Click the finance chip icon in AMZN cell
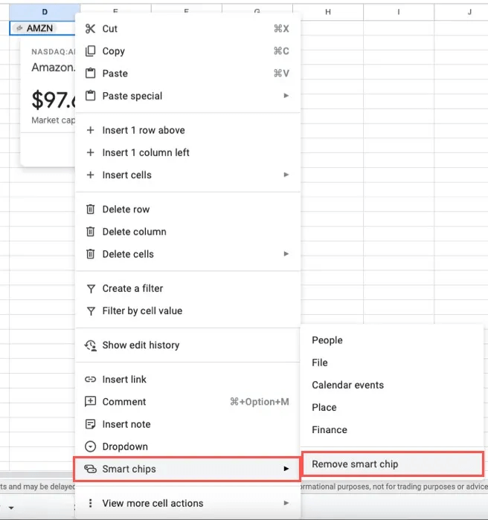 click(x=19, y=28)
